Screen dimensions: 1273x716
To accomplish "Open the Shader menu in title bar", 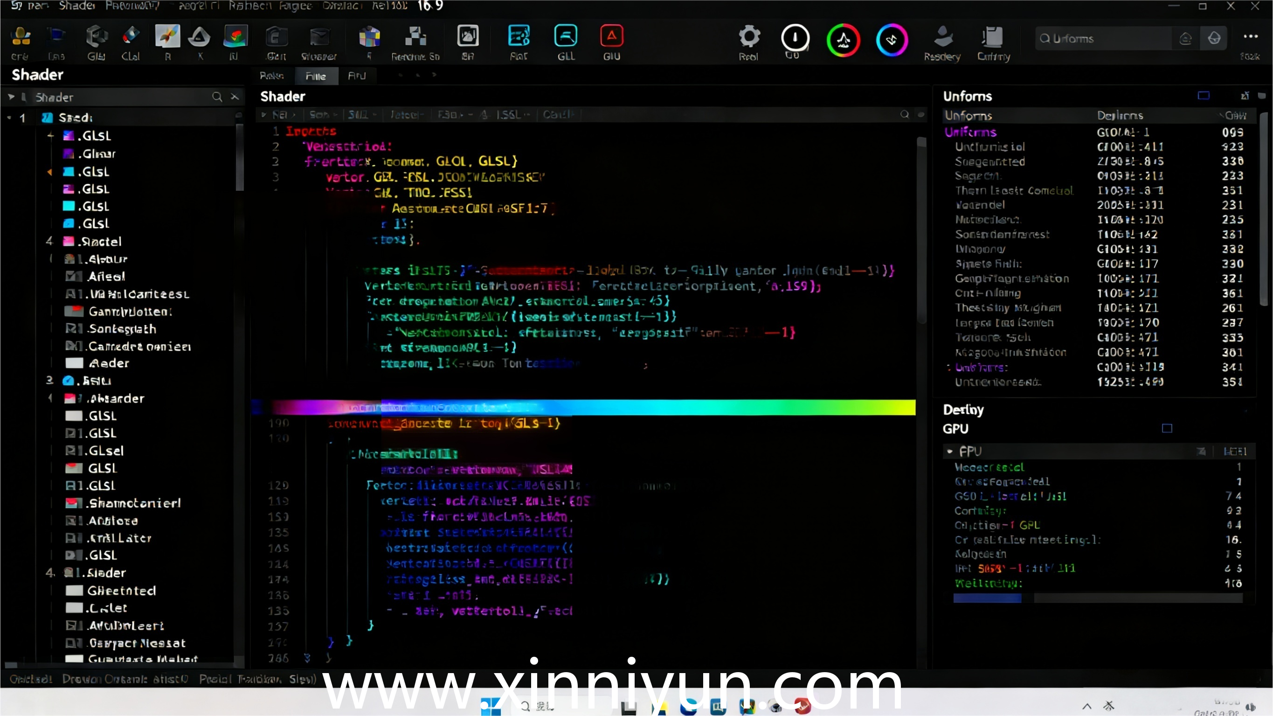I will (x=76, y=6).
